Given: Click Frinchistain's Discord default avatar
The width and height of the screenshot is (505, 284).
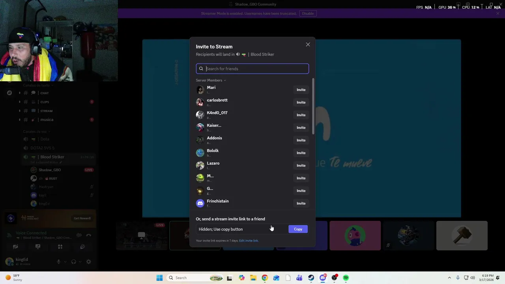Looking at the screenshot, I should pos(200,203).
